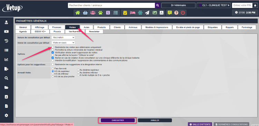The width and height of the screenshot is (259, 126).
Task: Click the purple dollar invoice icon
Action: coord(108,13)
